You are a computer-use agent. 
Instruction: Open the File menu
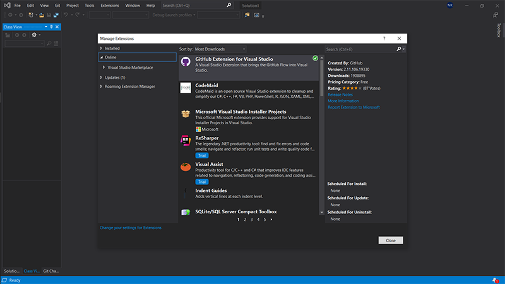coord(18,5)
